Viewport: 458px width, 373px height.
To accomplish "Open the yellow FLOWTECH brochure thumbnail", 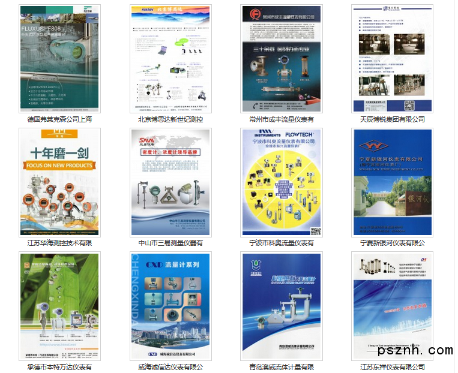I will point(282,182).
